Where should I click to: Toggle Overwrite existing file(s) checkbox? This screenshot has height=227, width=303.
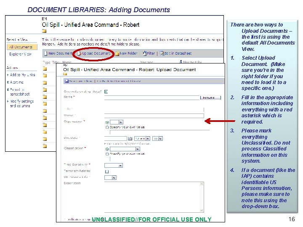click(106, 92)
